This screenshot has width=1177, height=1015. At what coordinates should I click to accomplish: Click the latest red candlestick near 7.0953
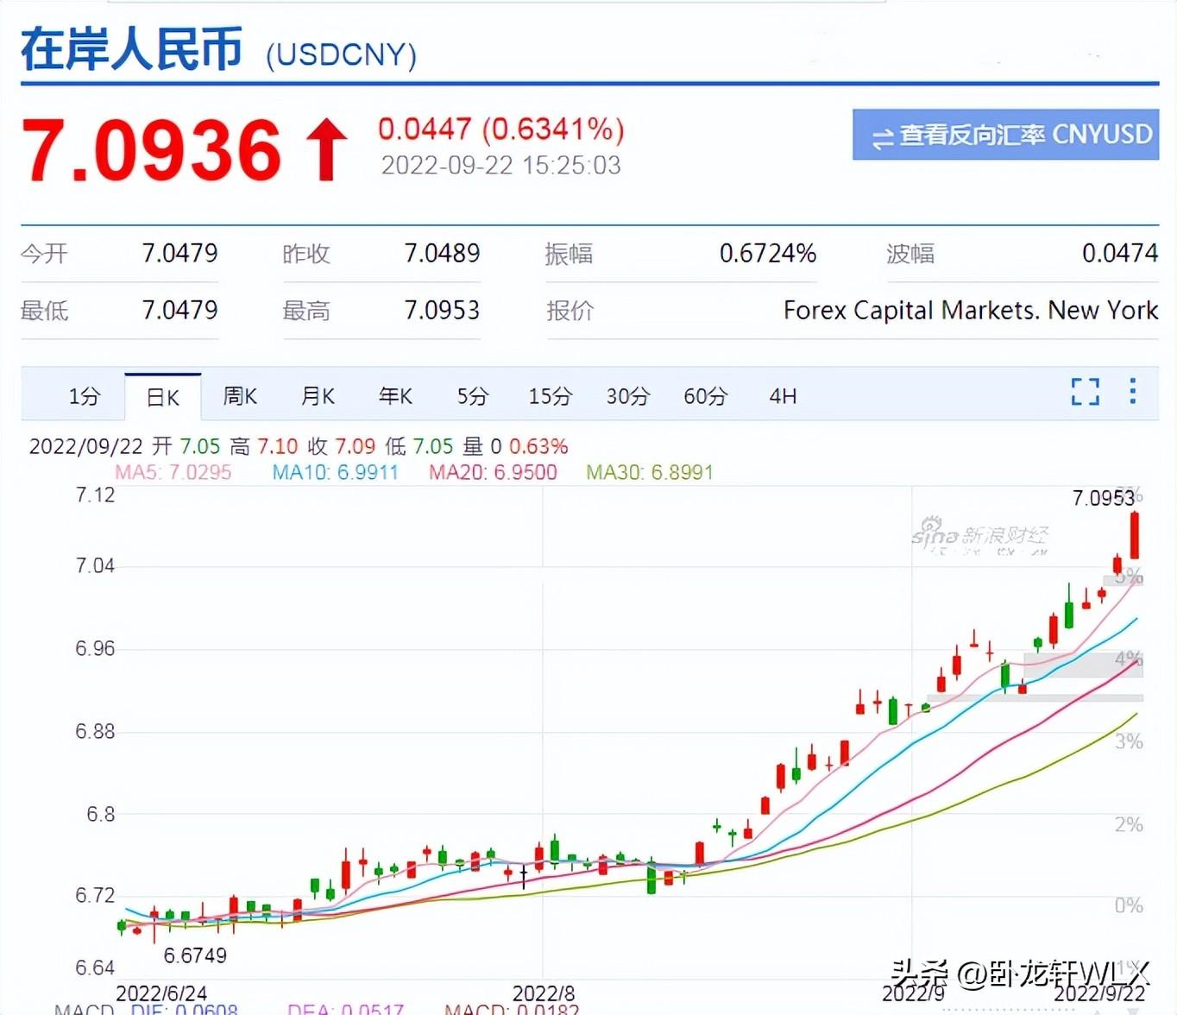click(x=1135, y=535)
